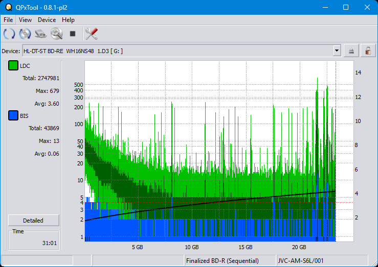Click the refresh device list icon

coord(9,34)
